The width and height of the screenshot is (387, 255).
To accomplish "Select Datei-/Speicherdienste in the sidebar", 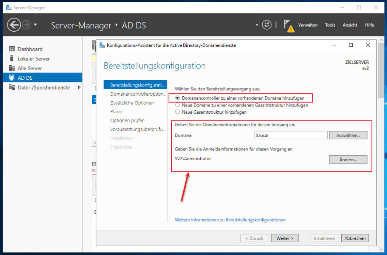I will (x=42, y=87).
